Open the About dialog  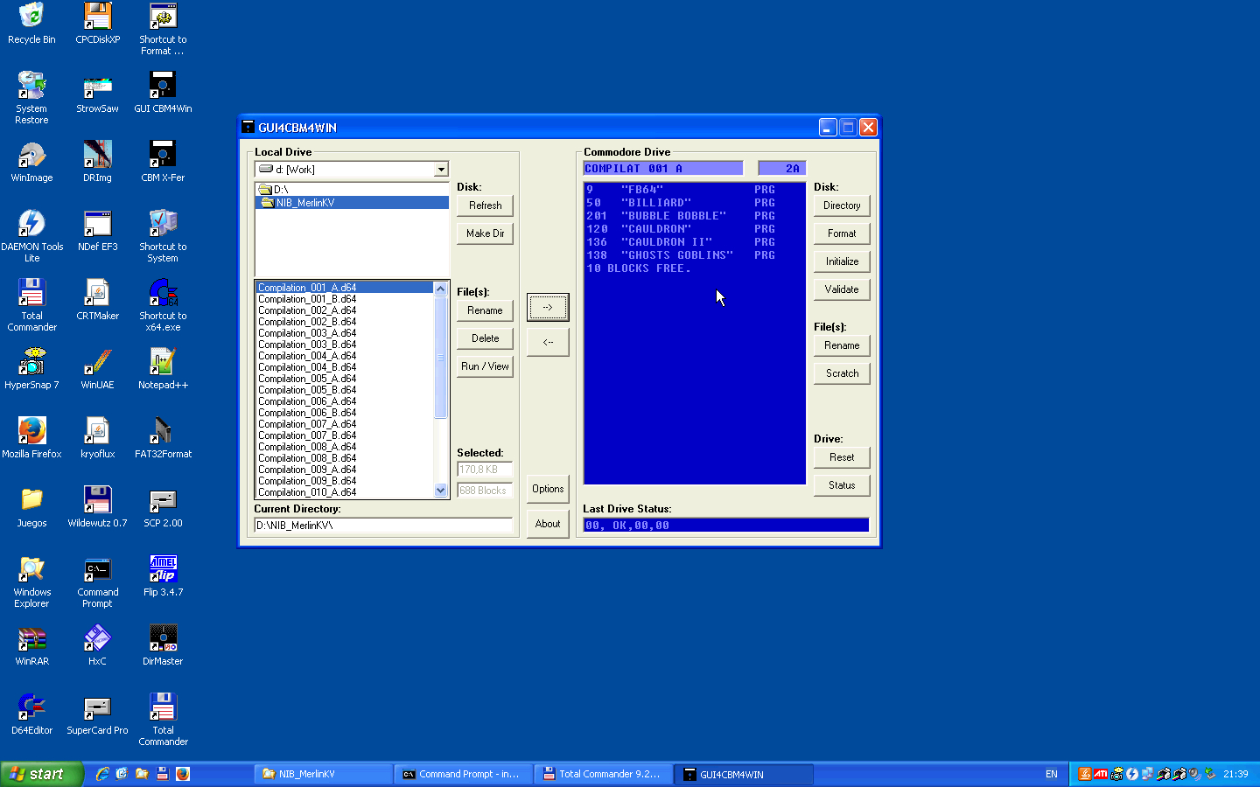[548, 524]
